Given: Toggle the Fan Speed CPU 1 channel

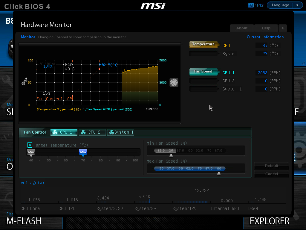Looking at the screenshot, I should [x=204, y=72].
